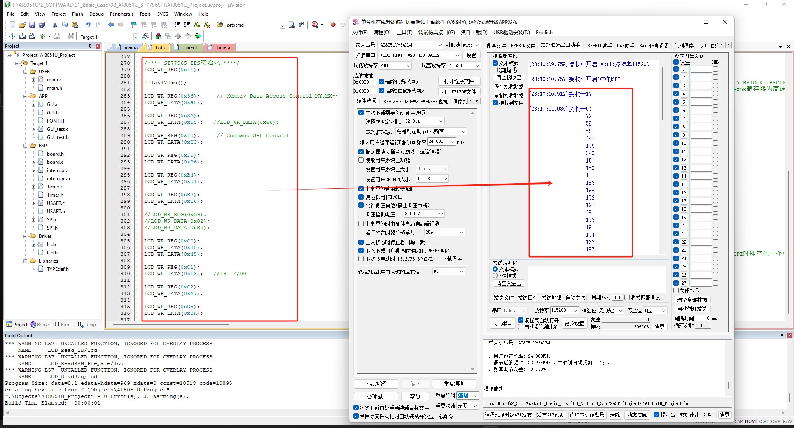Open the 芯片型号 AI8051U-34K64 dropdown
Image resolution: width=794 pixels, height=428 pixels.
click(439, 45)
